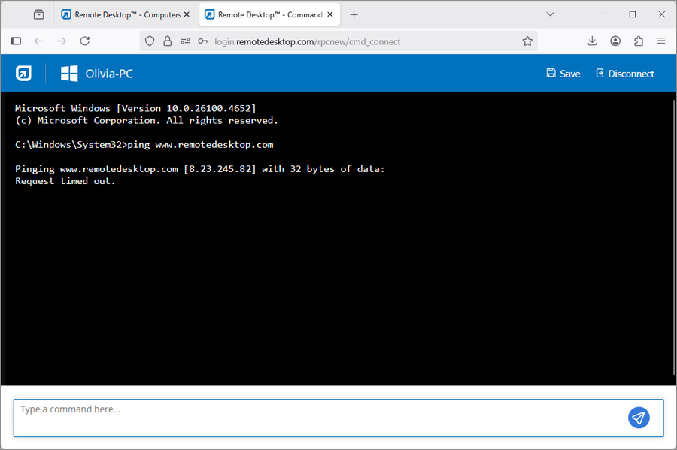Expand the list all tabs chevron
The image size is (677, 450).
tap(550, 14)
